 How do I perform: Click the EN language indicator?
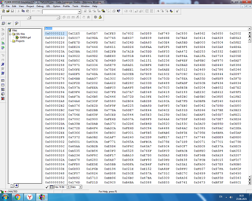pyautogui.click(x=220, y=197)
